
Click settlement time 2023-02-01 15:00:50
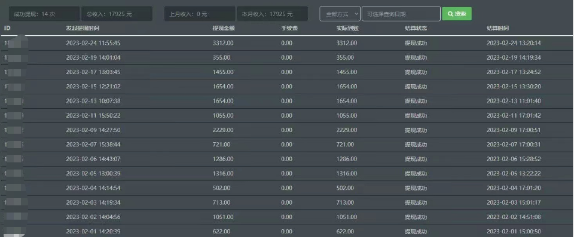pyautogui.click(x=514, y=232)
